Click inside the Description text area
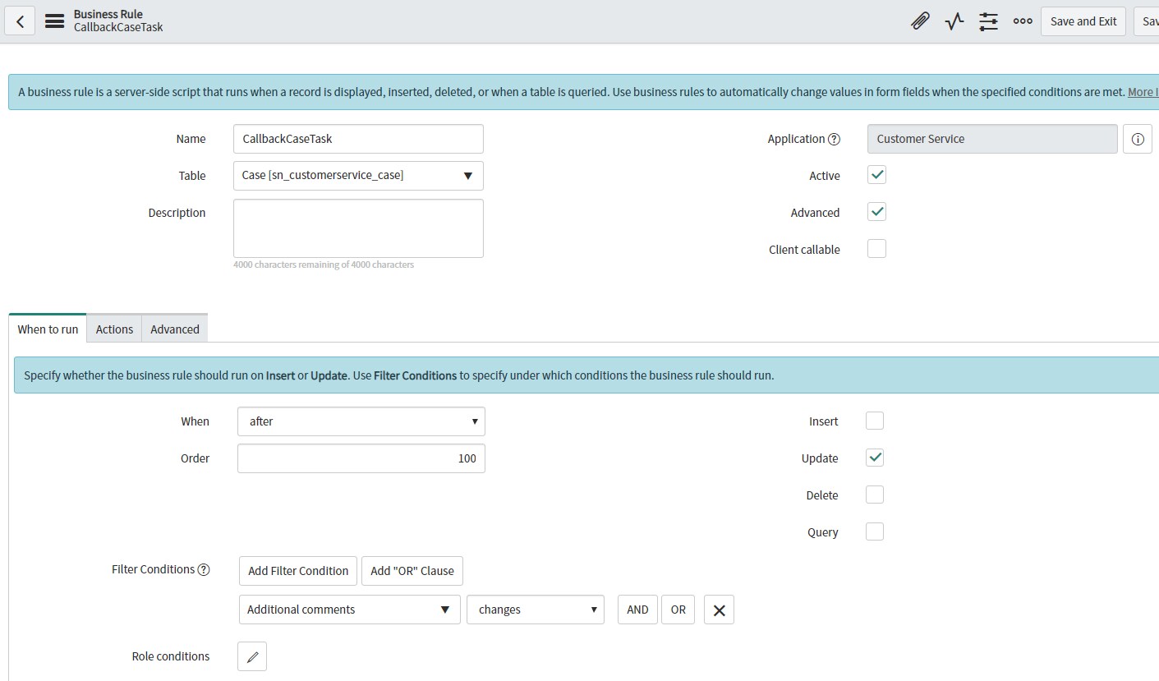Viewport: 1159px width, 681px height. (x=358, y=228)
